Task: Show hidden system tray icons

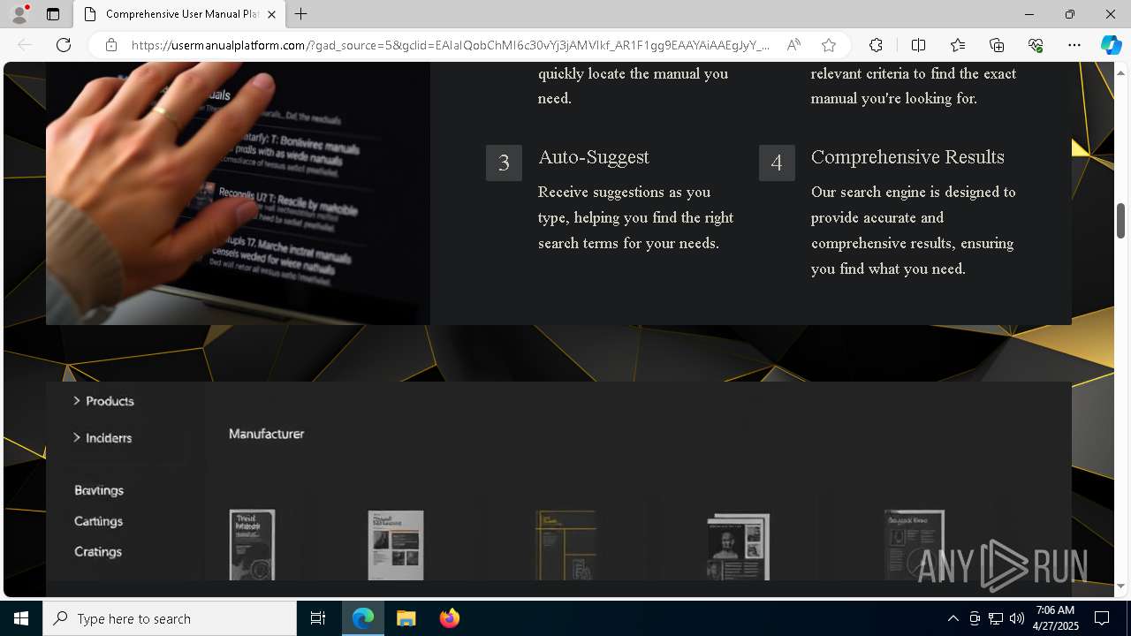Action: coord(953,618)
